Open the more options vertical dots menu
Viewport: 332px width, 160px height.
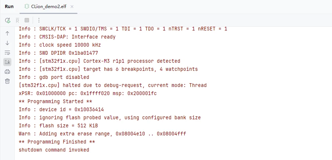click(39, 20)
